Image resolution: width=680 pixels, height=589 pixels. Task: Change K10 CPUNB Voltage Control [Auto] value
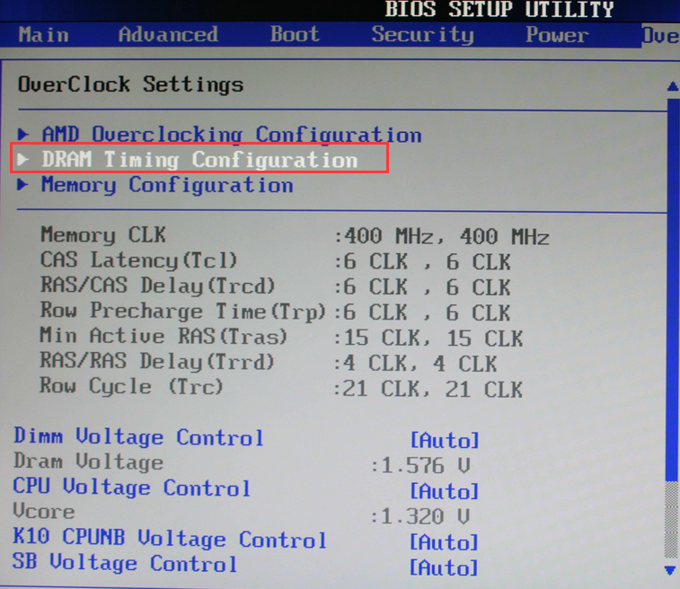445,542
